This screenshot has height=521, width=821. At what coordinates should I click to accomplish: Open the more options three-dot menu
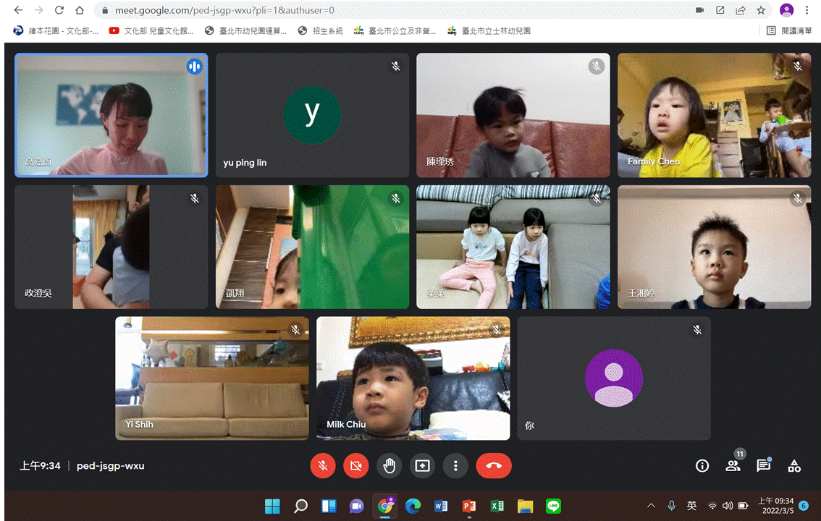(455, 466)
